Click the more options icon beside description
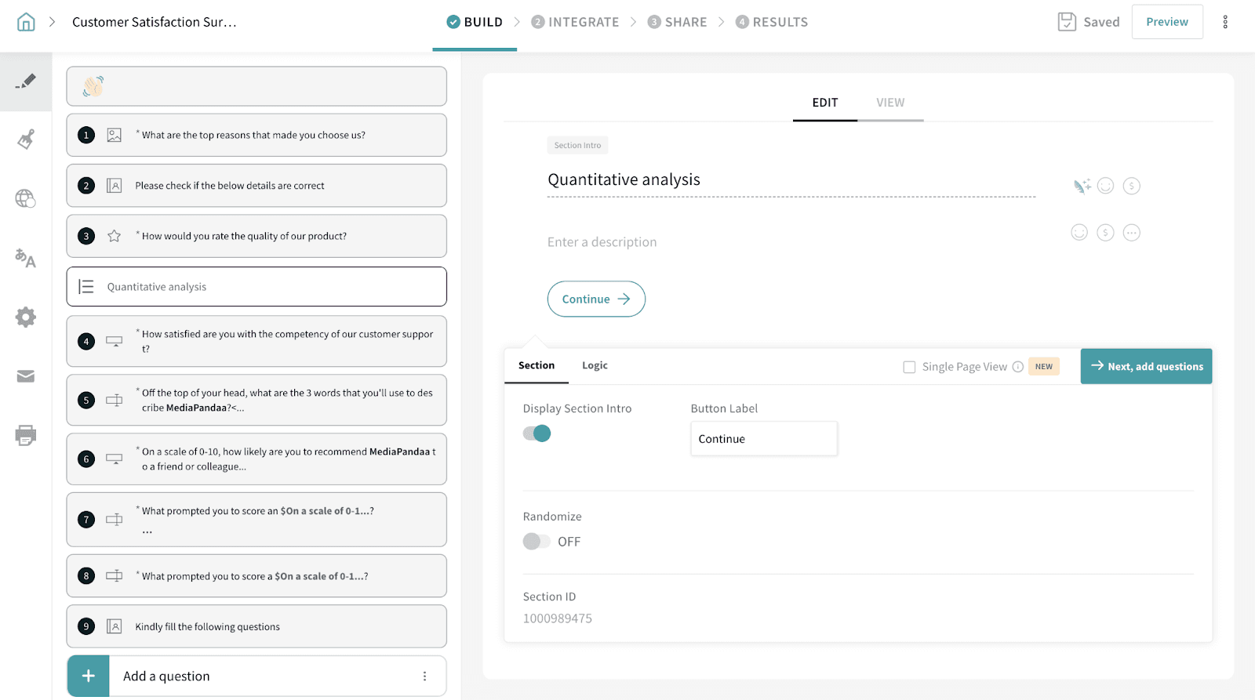This screenshot has width=1255, height=700. pos(1131,233)
